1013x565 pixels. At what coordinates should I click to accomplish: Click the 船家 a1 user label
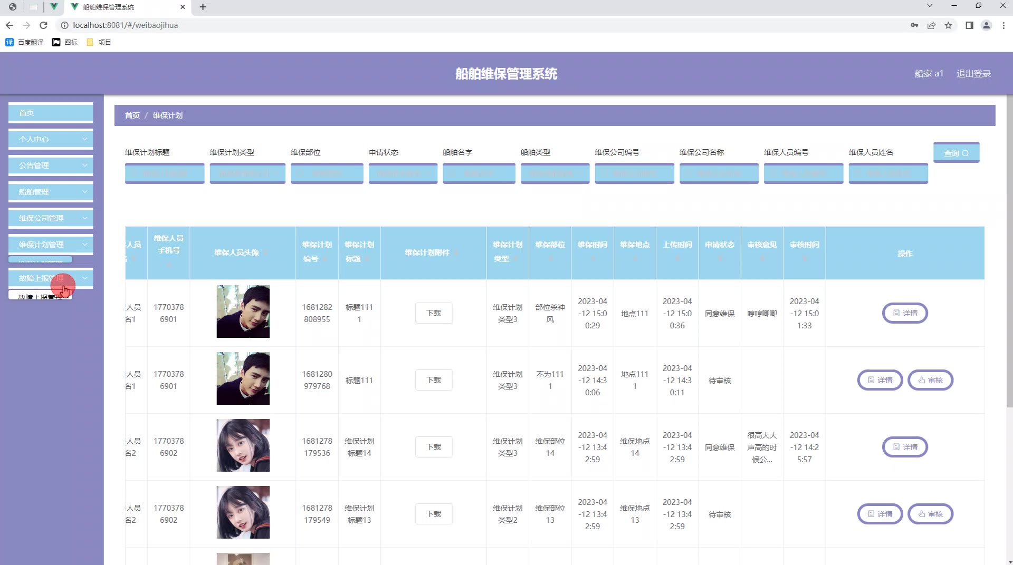click(x=929, y=74)
